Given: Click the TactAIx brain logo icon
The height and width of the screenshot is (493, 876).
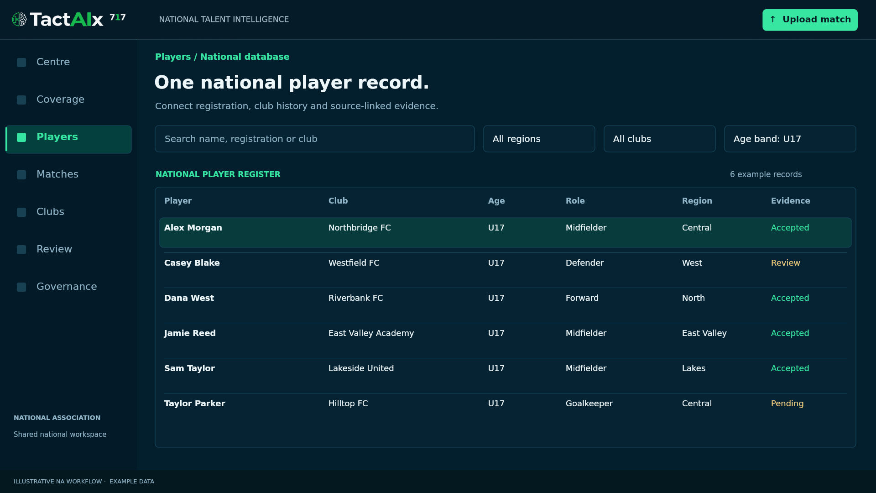Looking at the screenshot, I should pos(19,20).
